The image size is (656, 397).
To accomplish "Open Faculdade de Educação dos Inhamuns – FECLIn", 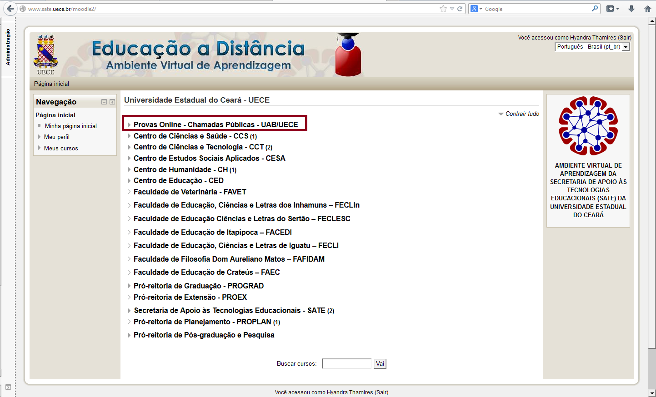I will pyautogui.click(x=246, y=205).
